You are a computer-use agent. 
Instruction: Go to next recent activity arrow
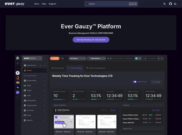106,110
